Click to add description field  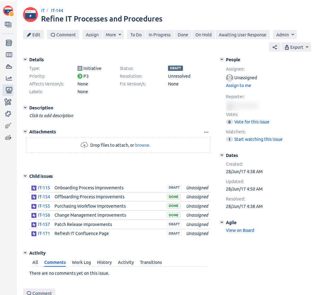click(x=51, y=116)
